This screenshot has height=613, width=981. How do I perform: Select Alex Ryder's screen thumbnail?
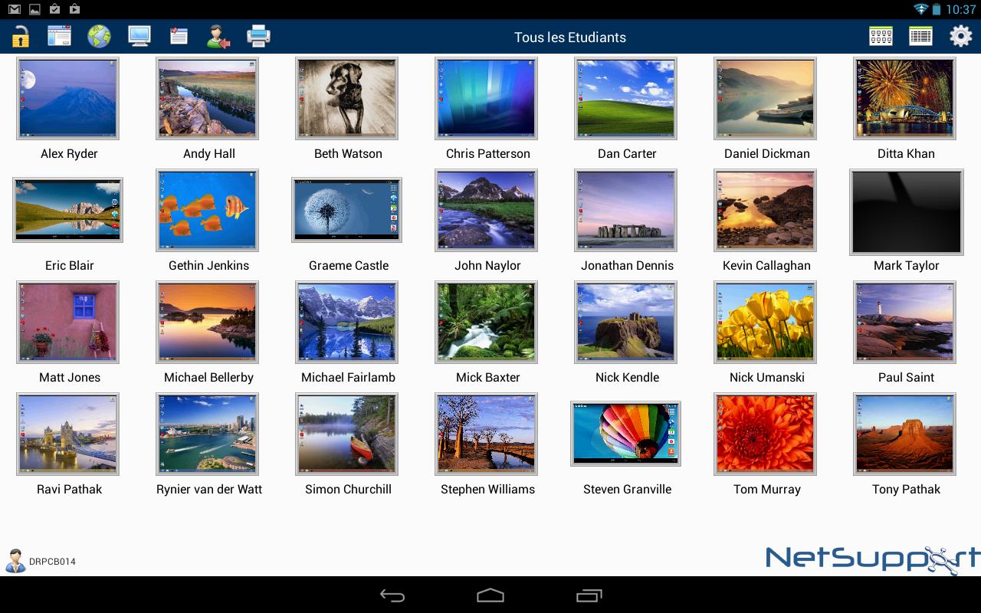pos(68,98)
